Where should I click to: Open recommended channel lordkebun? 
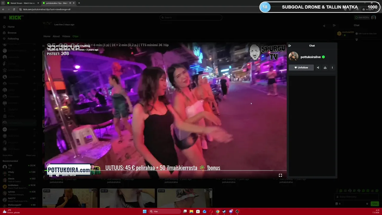pos(19,186)
